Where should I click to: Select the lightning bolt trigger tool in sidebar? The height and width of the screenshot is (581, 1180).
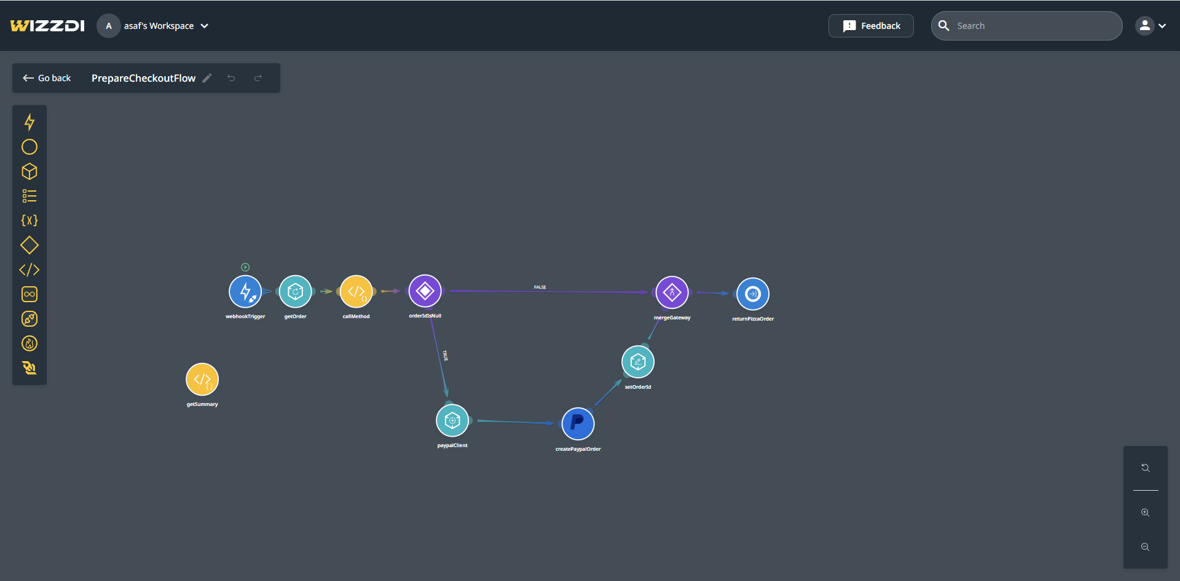coord(29,122)
